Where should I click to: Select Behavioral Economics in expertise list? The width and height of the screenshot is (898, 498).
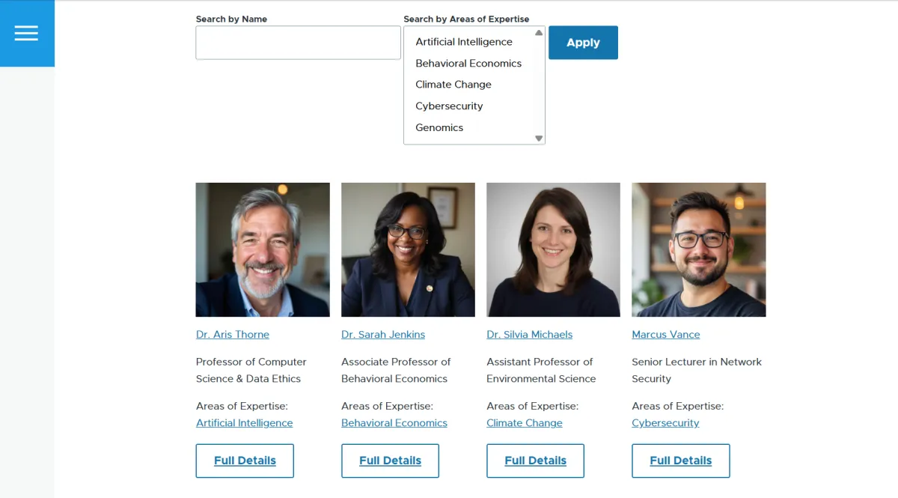[468, 64]
